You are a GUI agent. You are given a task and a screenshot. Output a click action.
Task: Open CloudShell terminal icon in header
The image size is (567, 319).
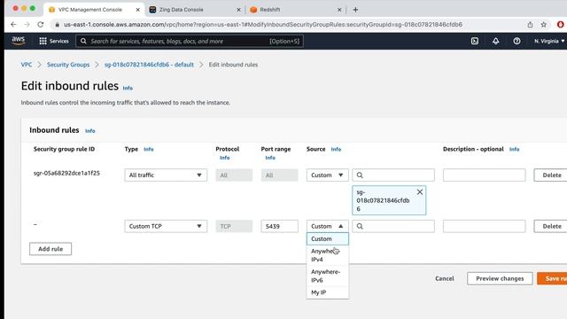475,41
